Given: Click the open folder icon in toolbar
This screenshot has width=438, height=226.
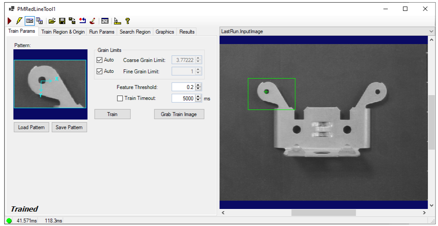Looking at the screenshot, I should pyautogui.click(x=52, y=21).
